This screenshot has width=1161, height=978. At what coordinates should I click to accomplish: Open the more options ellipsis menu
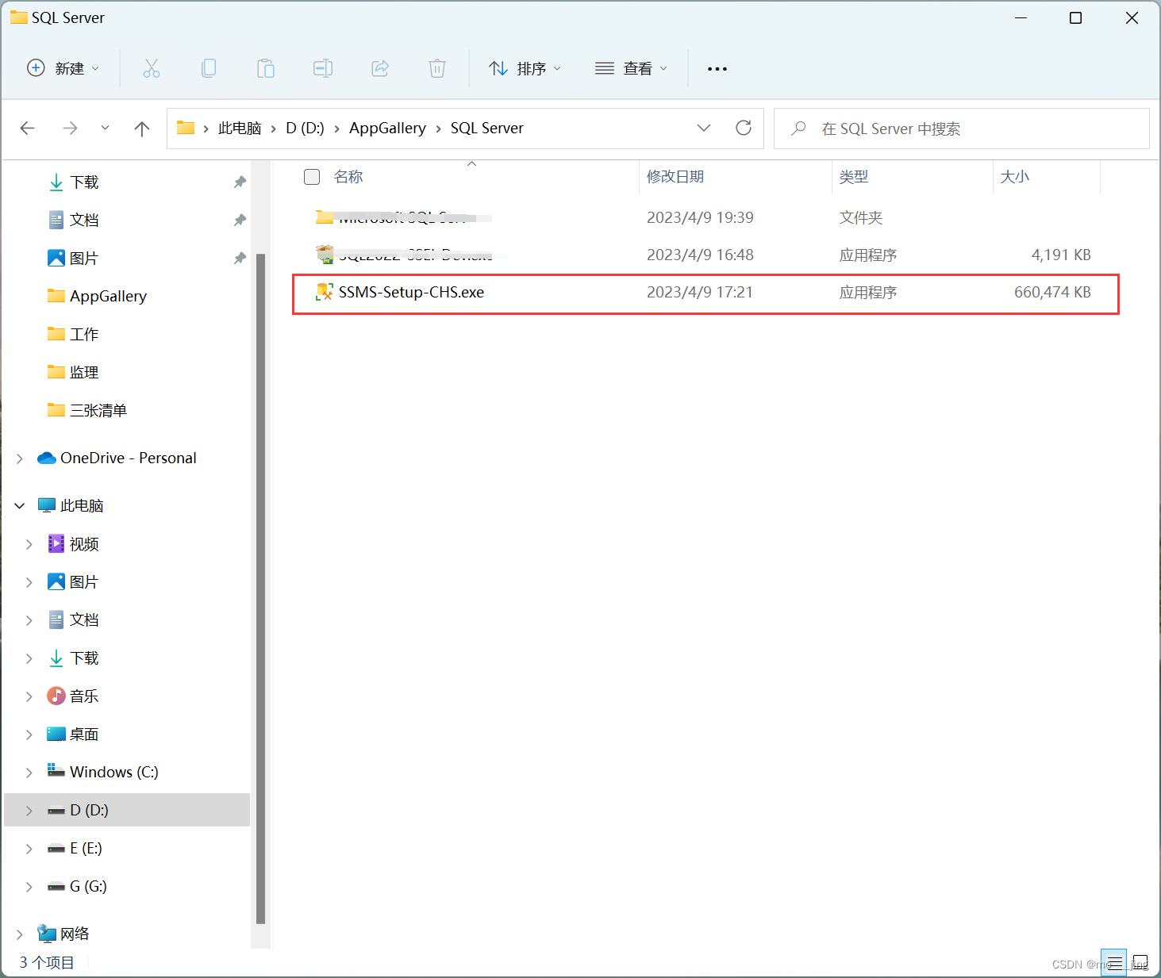pos(717,69)
